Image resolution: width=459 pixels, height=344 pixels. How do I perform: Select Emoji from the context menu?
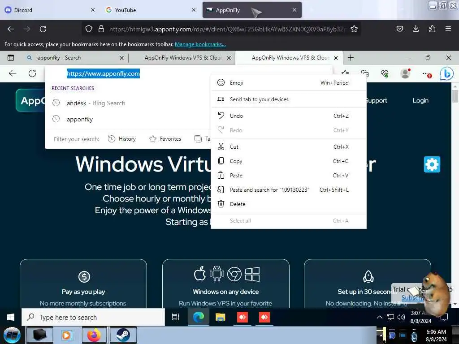pos(288,83)
